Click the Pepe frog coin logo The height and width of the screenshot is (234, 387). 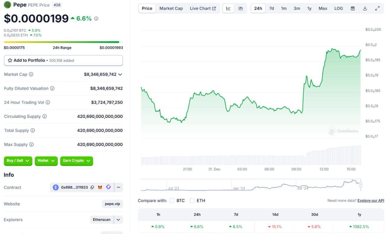point(7,5)
